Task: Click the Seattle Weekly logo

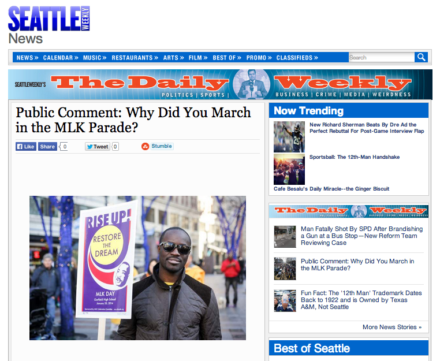Action: [49, 18]
